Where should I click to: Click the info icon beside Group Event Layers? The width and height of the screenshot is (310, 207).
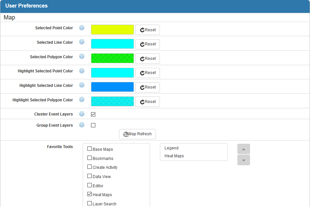coord(81,125)
